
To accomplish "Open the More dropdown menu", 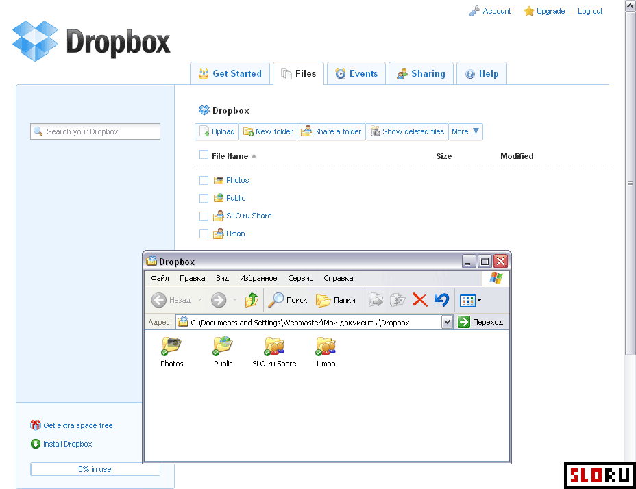I will click(x=465, y=131).
